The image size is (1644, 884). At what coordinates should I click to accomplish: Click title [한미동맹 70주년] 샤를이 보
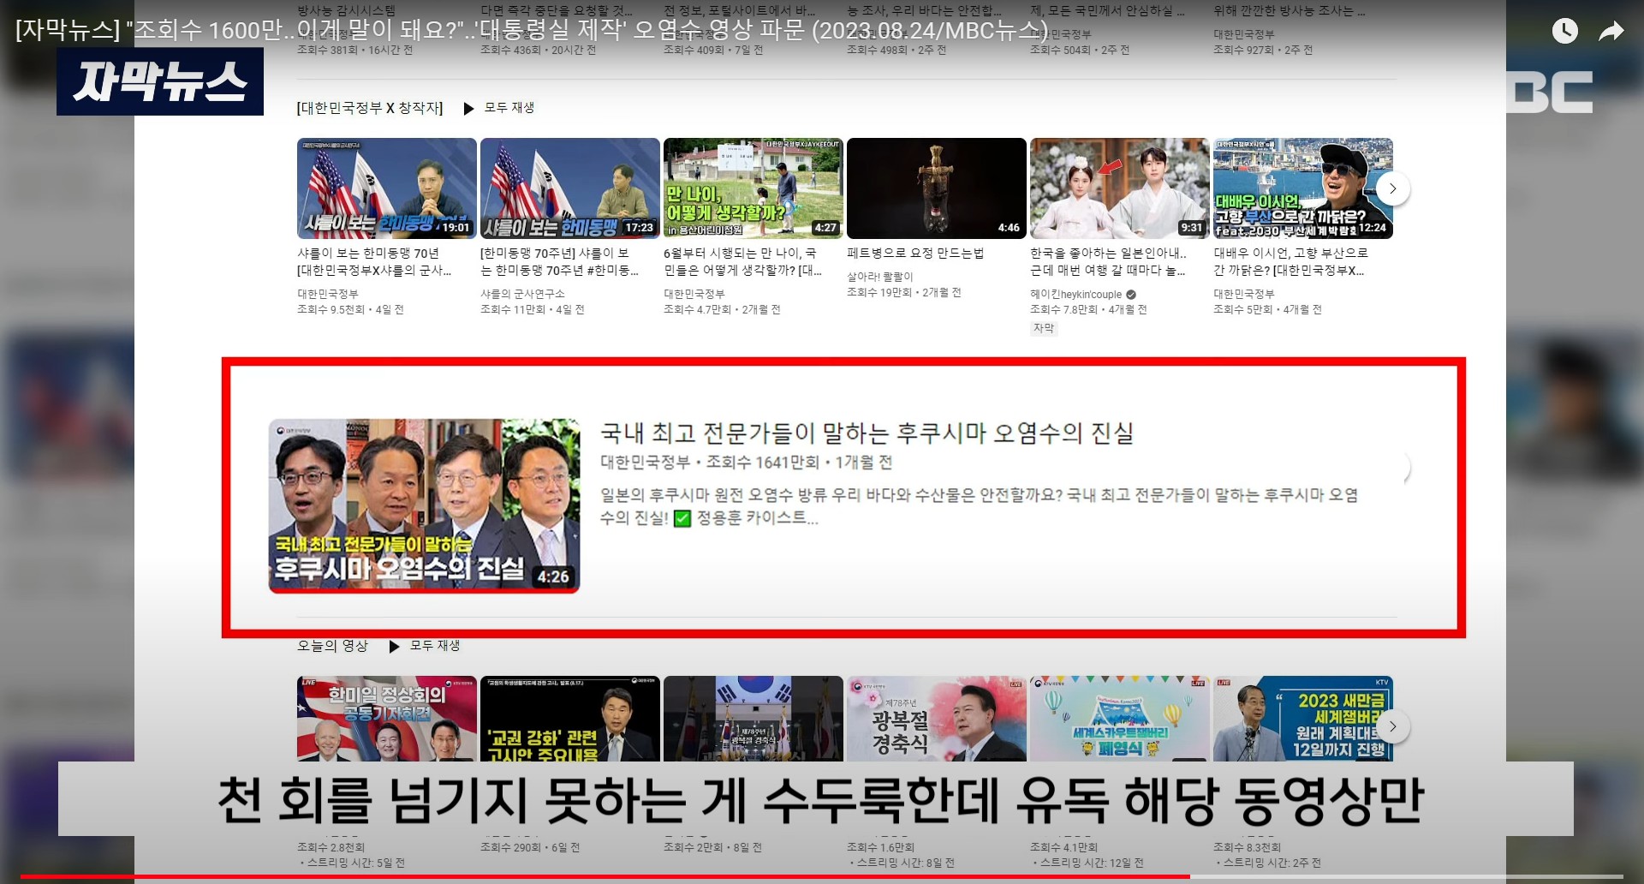(x=560, y=262)
